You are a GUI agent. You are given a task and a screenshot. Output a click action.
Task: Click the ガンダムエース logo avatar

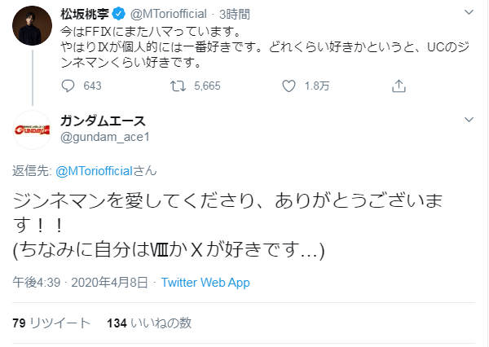click(33, 129)
